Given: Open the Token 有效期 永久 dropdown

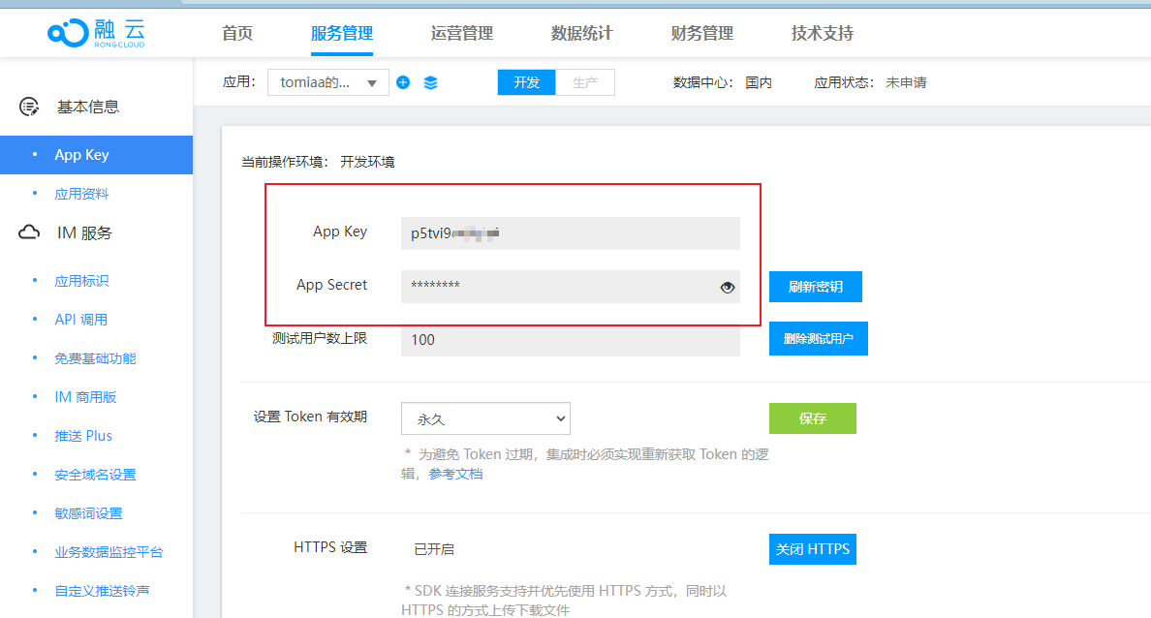Looking at the screenshot, I should tap(484, 418).
